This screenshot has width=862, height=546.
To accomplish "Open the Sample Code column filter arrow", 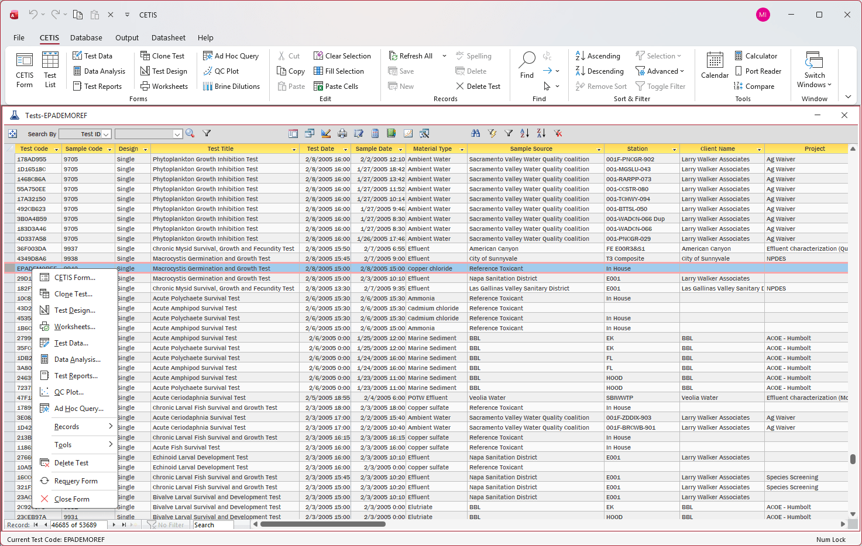I will point(109,150).
